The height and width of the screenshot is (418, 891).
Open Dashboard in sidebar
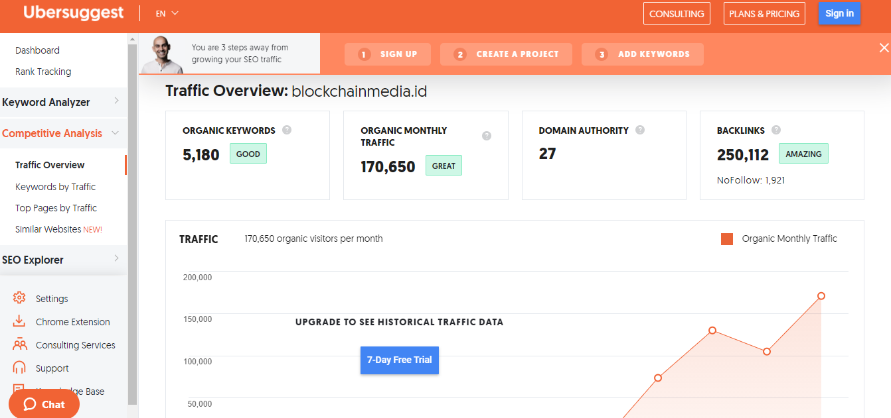(x=37, y=50)
